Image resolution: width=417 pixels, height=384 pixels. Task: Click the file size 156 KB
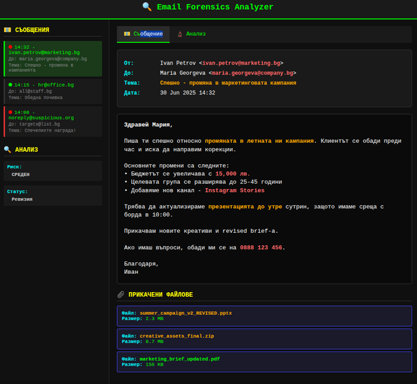pos(154,364)
